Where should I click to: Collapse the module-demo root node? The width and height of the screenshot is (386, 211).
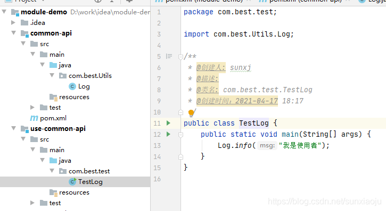click(x=4, y=12)
